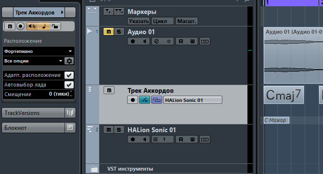Toggle monitor on Аудио 01 track

click(145, 41)
